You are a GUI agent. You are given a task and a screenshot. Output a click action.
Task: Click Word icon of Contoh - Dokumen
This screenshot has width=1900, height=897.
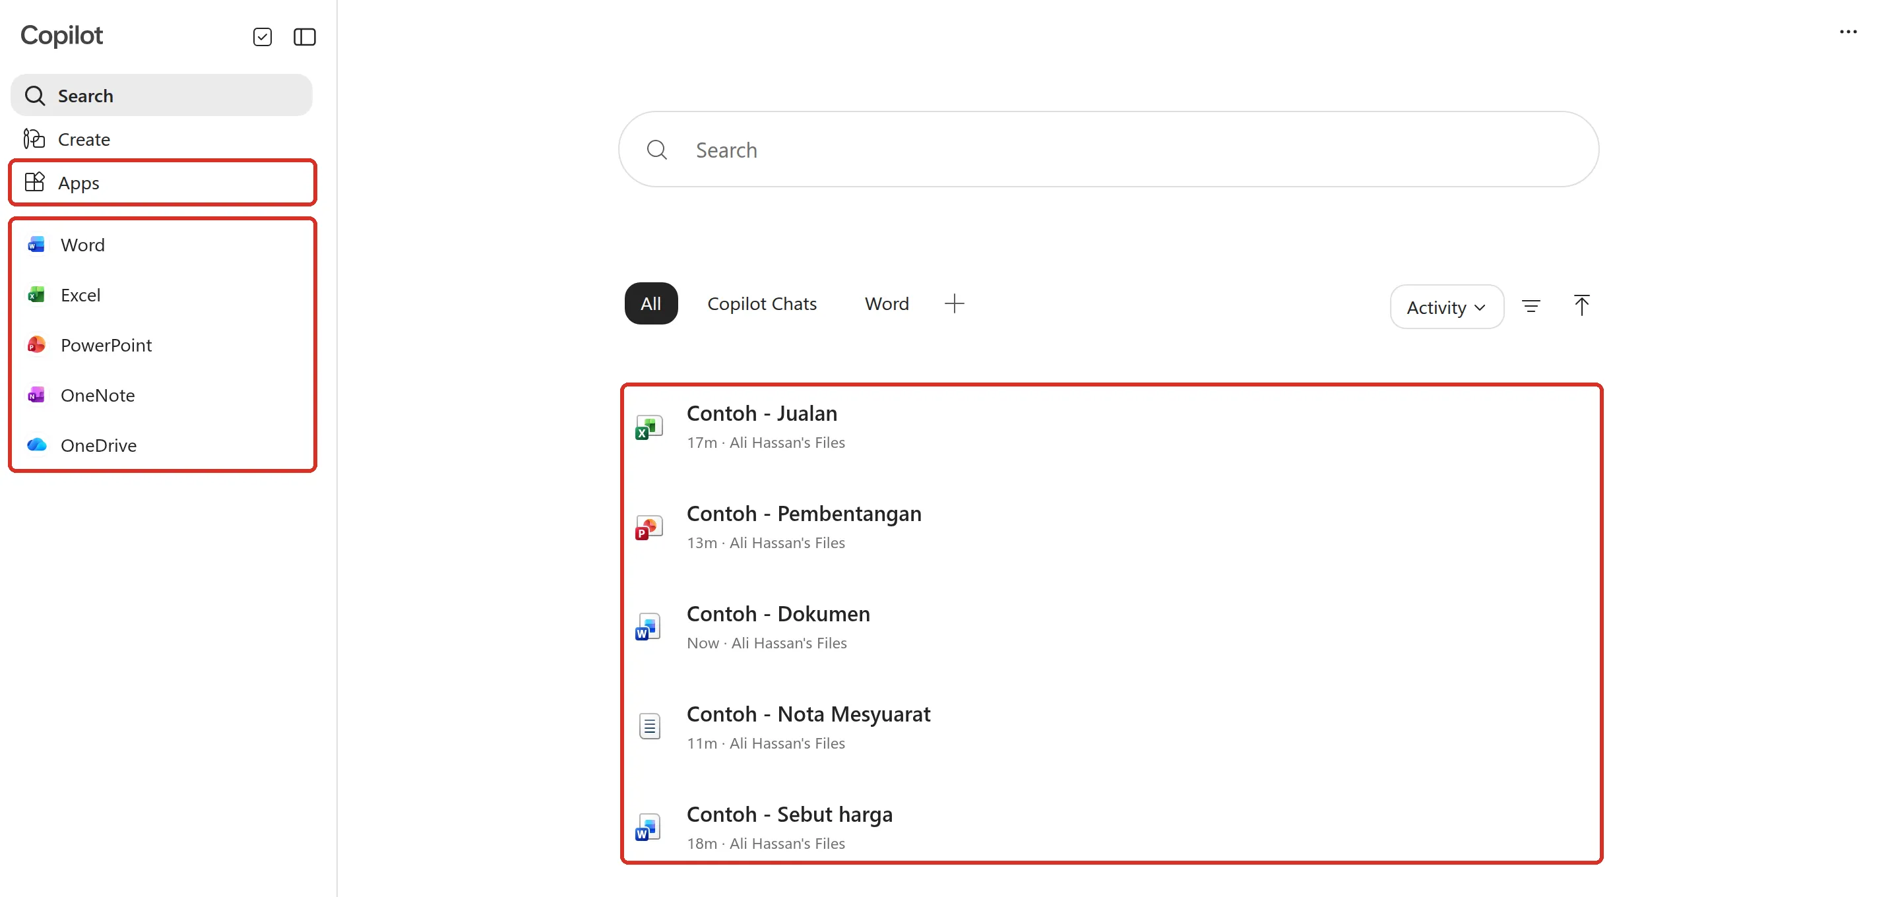[x=648, y=628]
